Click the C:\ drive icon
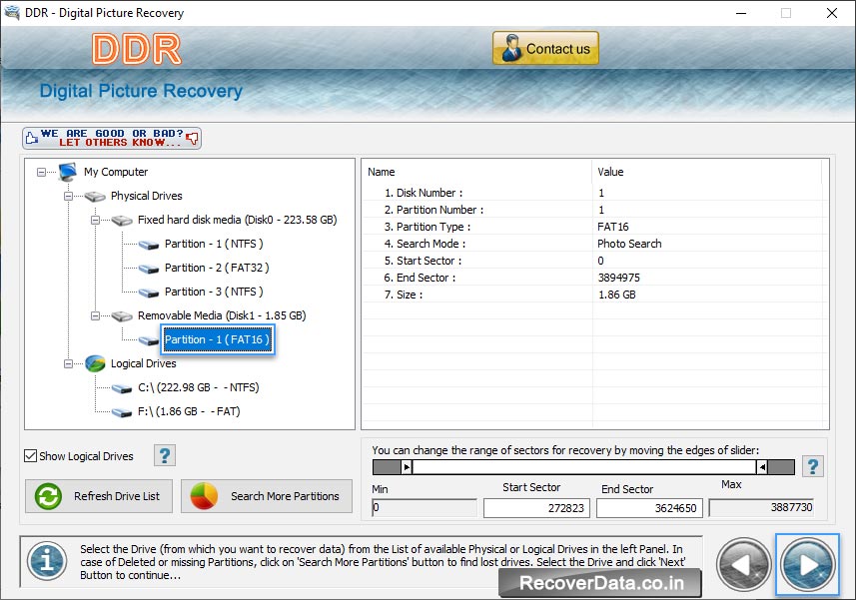856x600 pixels. point(122,388)
